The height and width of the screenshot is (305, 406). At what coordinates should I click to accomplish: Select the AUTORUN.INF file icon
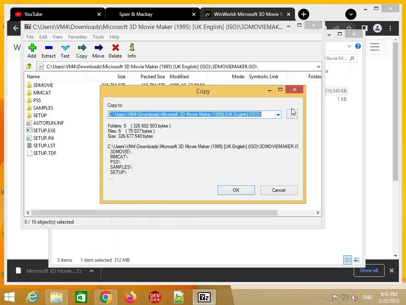click(29, 123)
